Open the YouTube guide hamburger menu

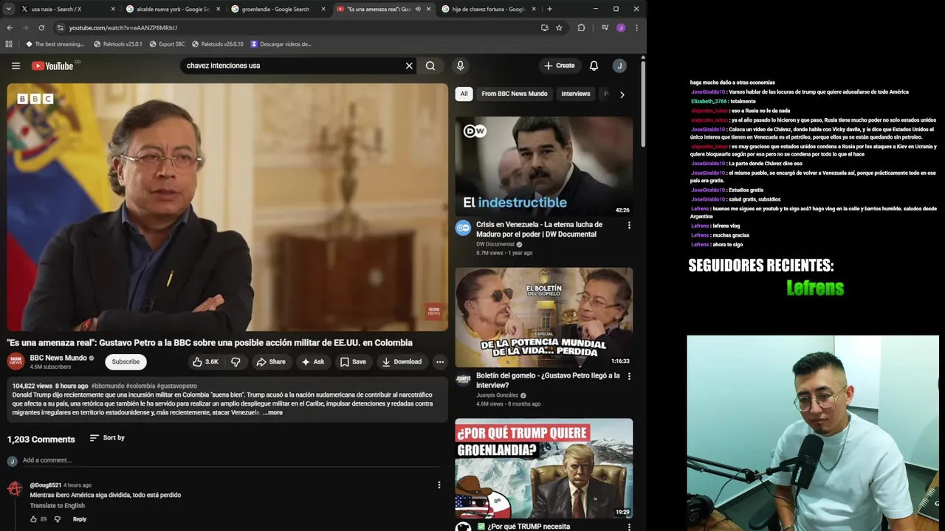point(16,66)
